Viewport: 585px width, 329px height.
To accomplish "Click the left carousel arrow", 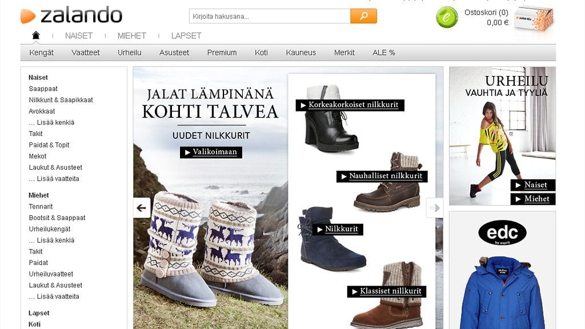I will (x=141, y=208).
